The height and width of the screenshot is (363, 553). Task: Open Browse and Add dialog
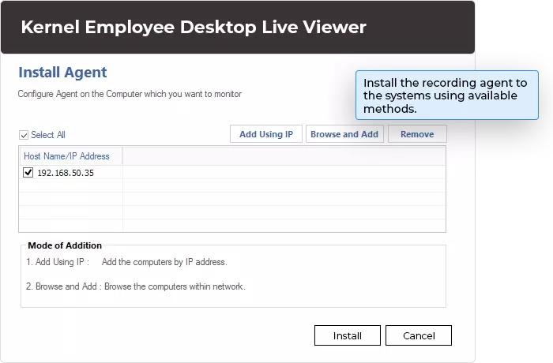(x=344, y=134)
